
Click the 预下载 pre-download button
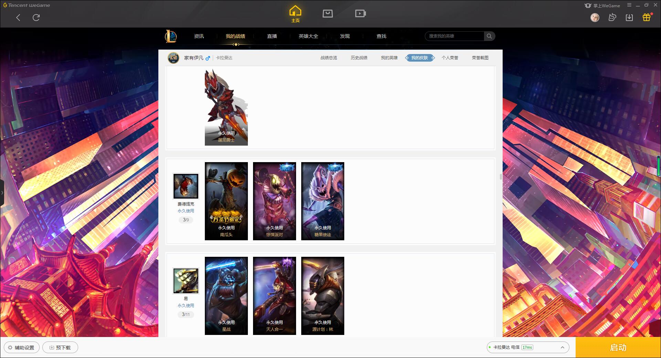tap(60, 347)
